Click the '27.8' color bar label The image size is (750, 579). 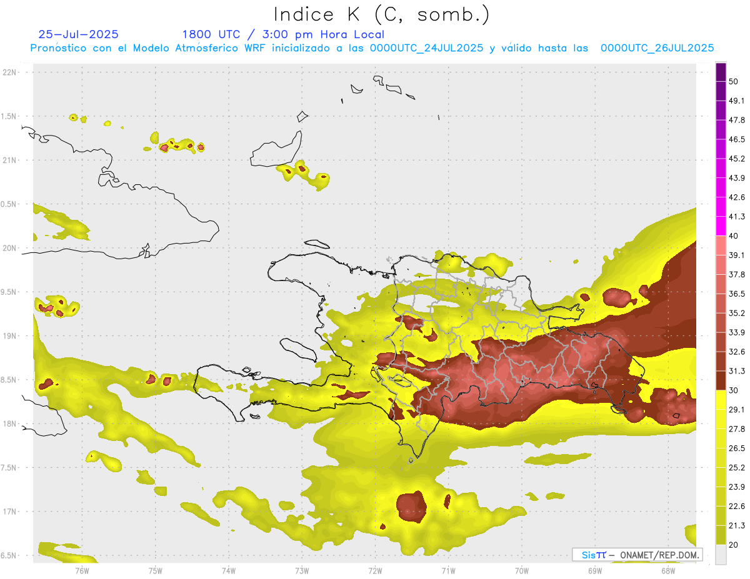point(736,429)
